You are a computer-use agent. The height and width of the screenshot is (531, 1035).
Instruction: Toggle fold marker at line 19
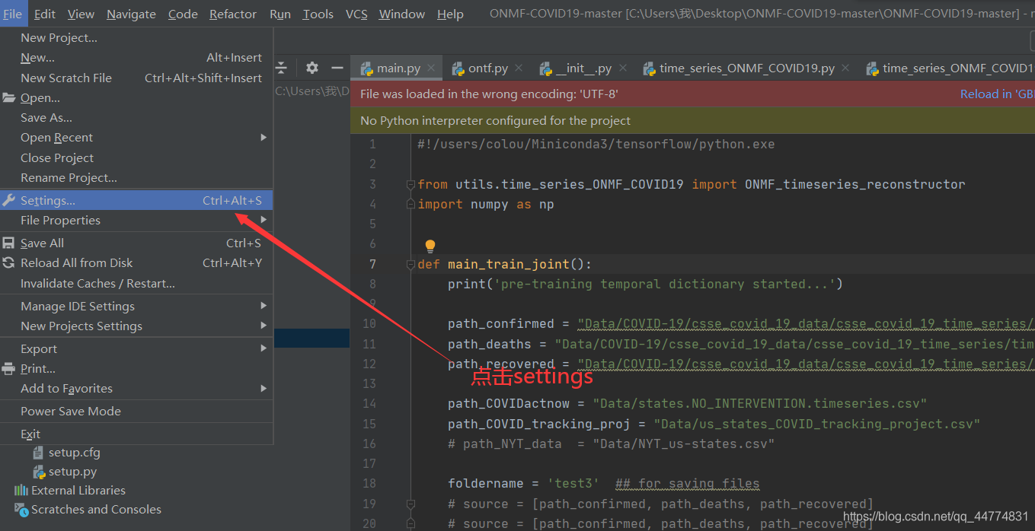pos(410,504)
